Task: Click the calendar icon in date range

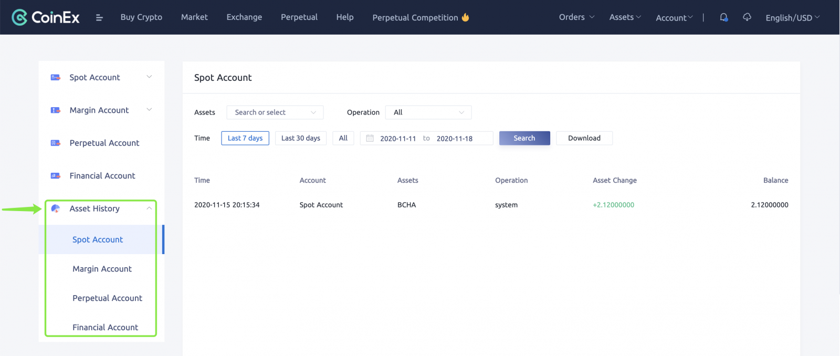Action: click(370, 138)
